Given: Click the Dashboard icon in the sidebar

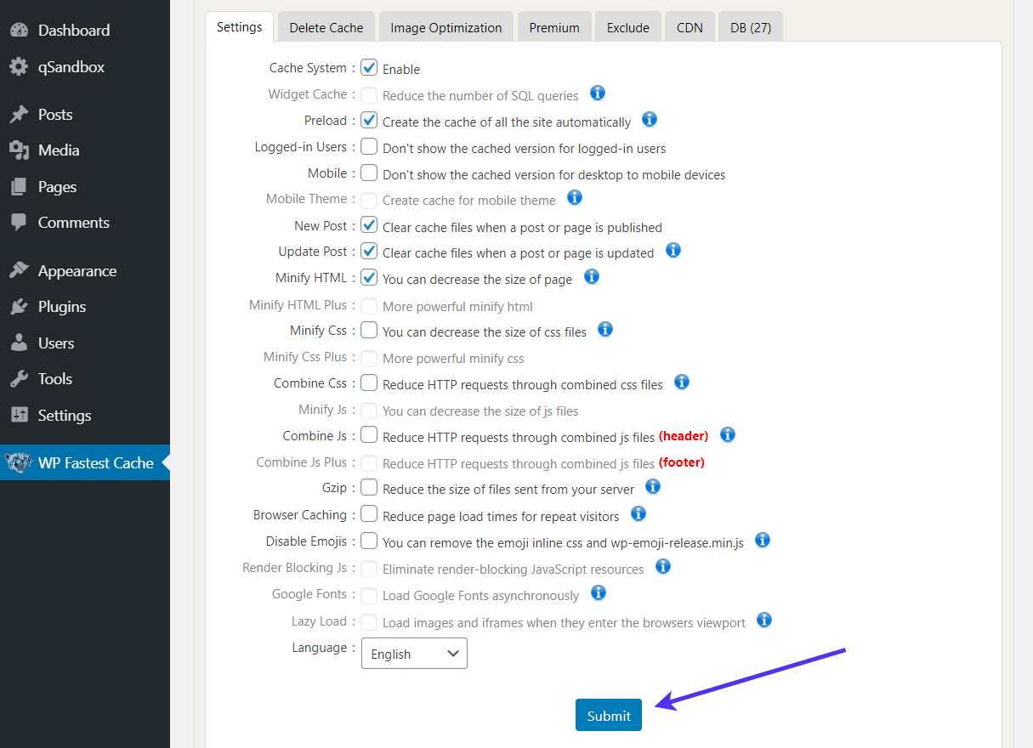Looking at the screenshot, I should click(x=19, y=29).
